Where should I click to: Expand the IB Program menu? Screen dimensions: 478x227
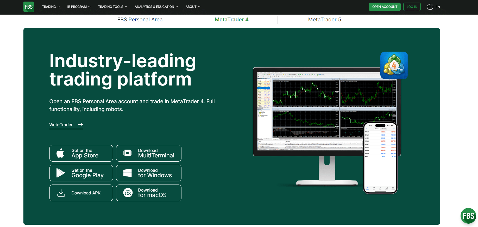[x=79, y=7]
